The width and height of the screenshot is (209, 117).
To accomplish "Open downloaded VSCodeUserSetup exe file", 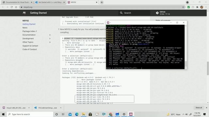I will tap(46, 108).
